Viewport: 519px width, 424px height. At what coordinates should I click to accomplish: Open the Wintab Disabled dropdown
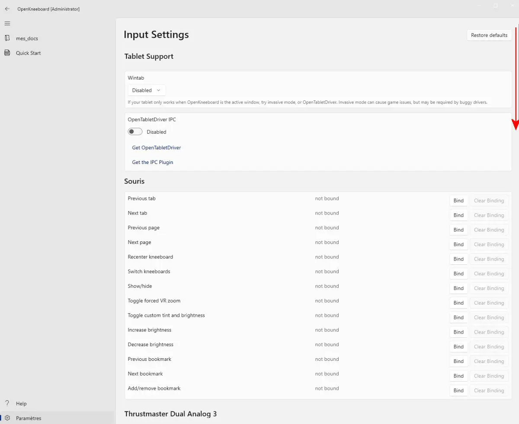147,90
